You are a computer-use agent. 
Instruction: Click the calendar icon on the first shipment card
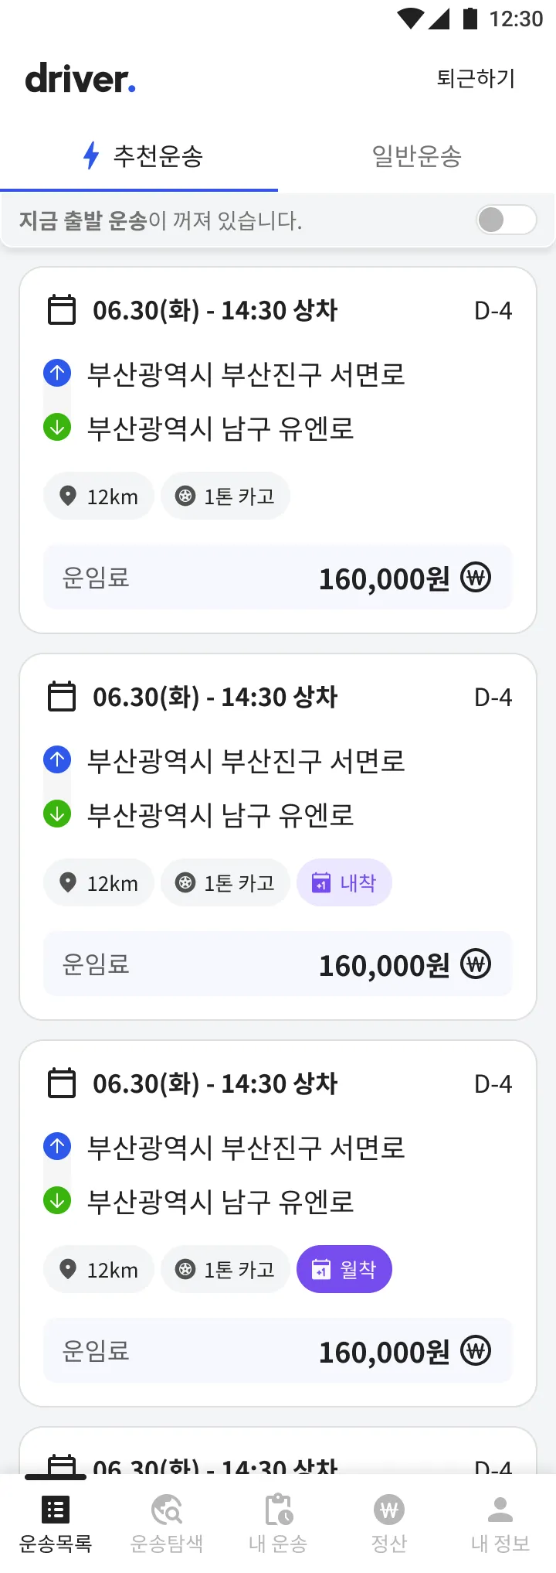pyautogui.click(x=62, y=310)
